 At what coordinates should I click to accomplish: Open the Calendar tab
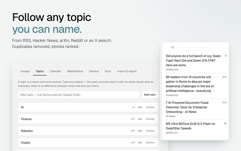[x=55, y=71]
